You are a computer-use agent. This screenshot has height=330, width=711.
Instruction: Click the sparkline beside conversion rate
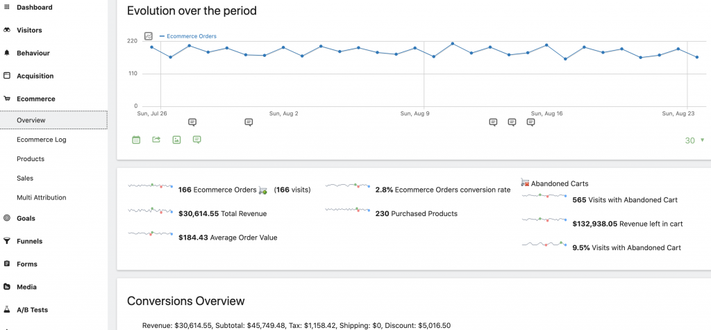tap(348, 185)
